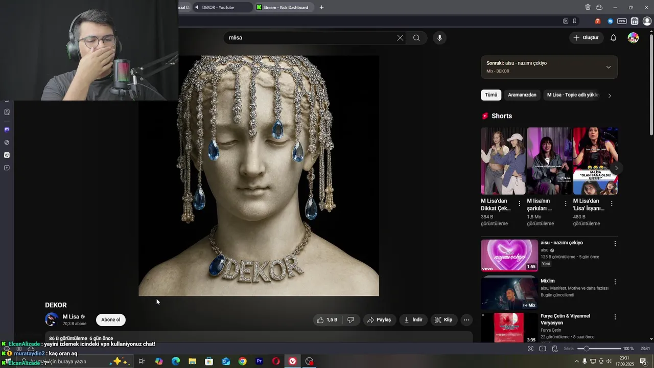Click the DEKOR album art video player
This screenshot has width=654, height=368.
coord(259,176)
